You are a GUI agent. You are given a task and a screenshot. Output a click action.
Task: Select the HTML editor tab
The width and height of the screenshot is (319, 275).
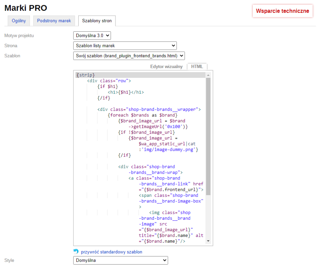click(x=197, y=66)
